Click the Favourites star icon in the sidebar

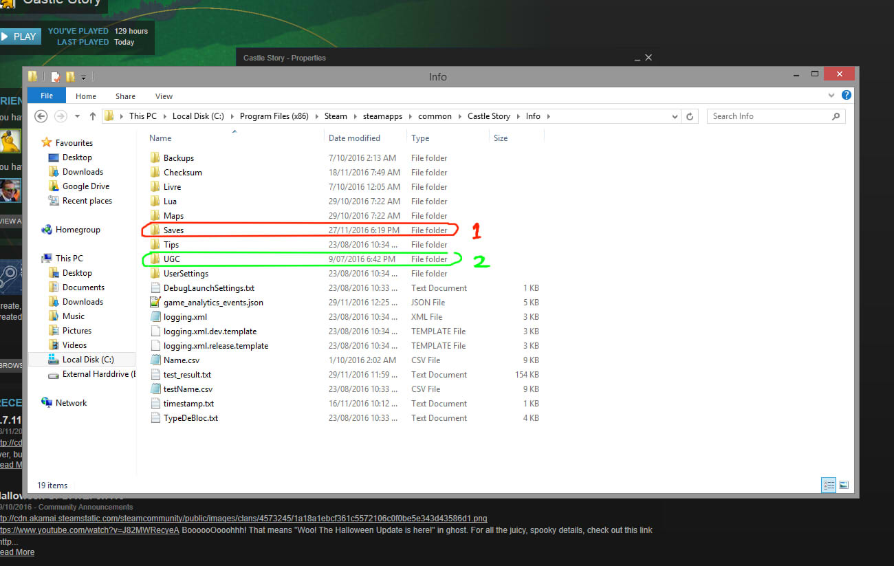[47, 142]
